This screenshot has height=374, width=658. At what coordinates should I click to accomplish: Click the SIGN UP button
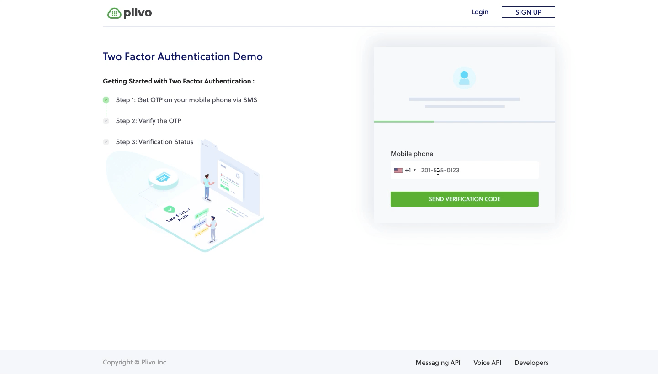pyautogui.click(x=528, y=12)
